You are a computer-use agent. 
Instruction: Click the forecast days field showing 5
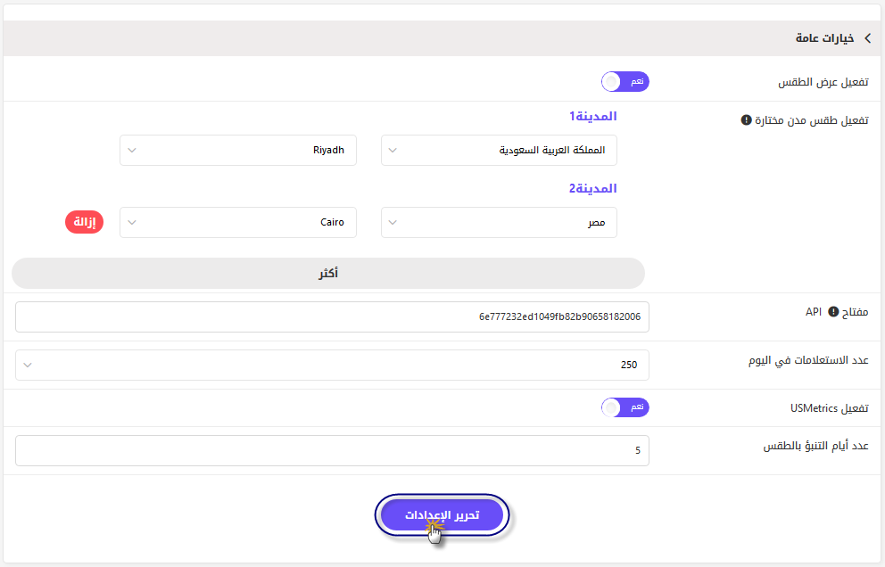point(332,450)
